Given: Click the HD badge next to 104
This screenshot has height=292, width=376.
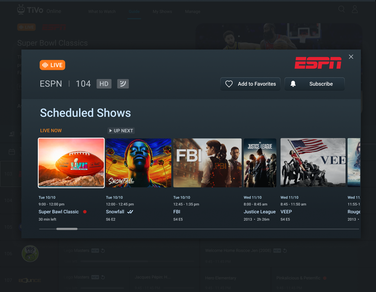Looking at the screenshot, I should click(x=104, y=84).
